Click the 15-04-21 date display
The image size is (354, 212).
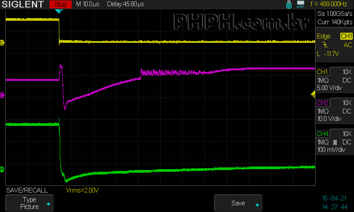pos(334,198)
